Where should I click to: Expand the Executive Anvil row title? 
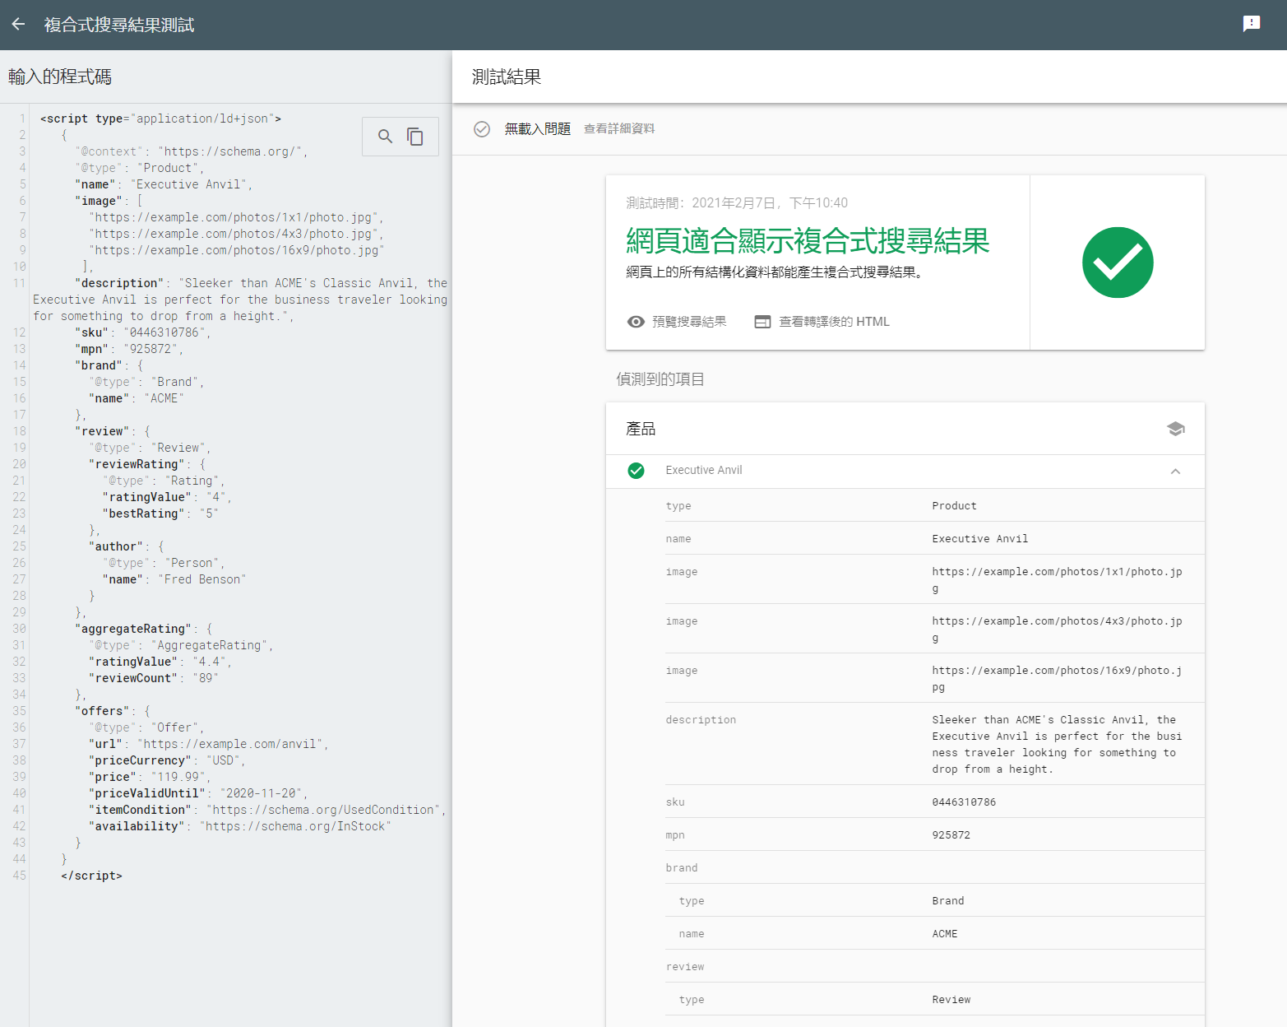click(x=703, y=471)
